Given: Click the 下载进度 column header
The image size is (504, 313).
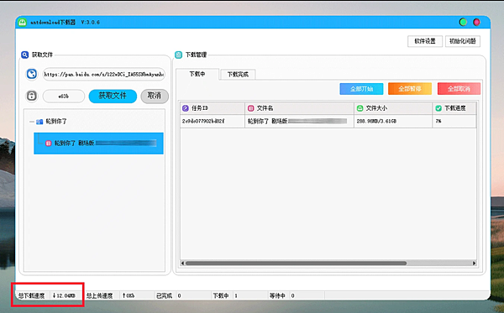Looking at the screenshot, I should (454, 108).
